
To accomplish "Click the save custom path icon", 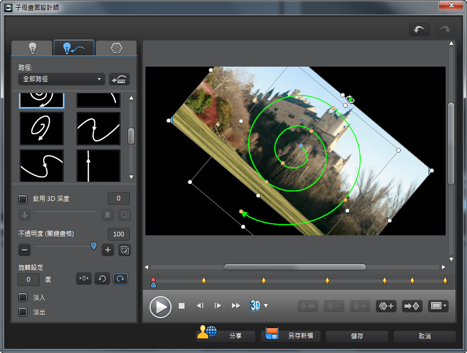I will click(x=119, y=80).
